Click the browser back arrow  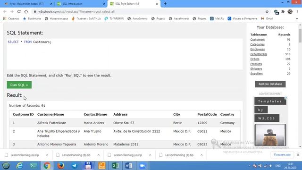(x=5, y=11)
